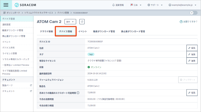Viewport: 201px width, 112px height.
Task: Go to ダッシュボード breadcrumb
Action: [12, 13]
